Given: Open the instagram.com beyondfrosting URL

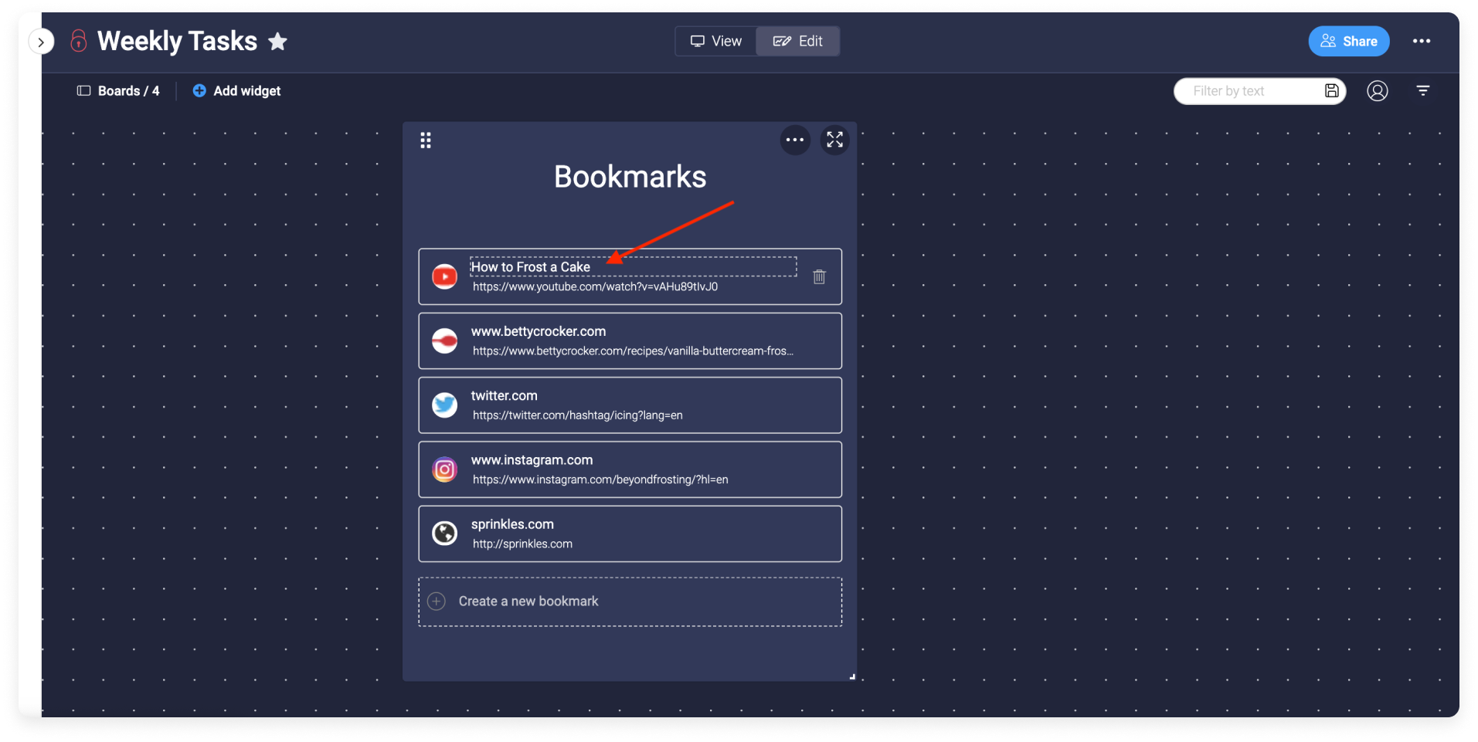Looking at the screenshot, I should (600, 479).
